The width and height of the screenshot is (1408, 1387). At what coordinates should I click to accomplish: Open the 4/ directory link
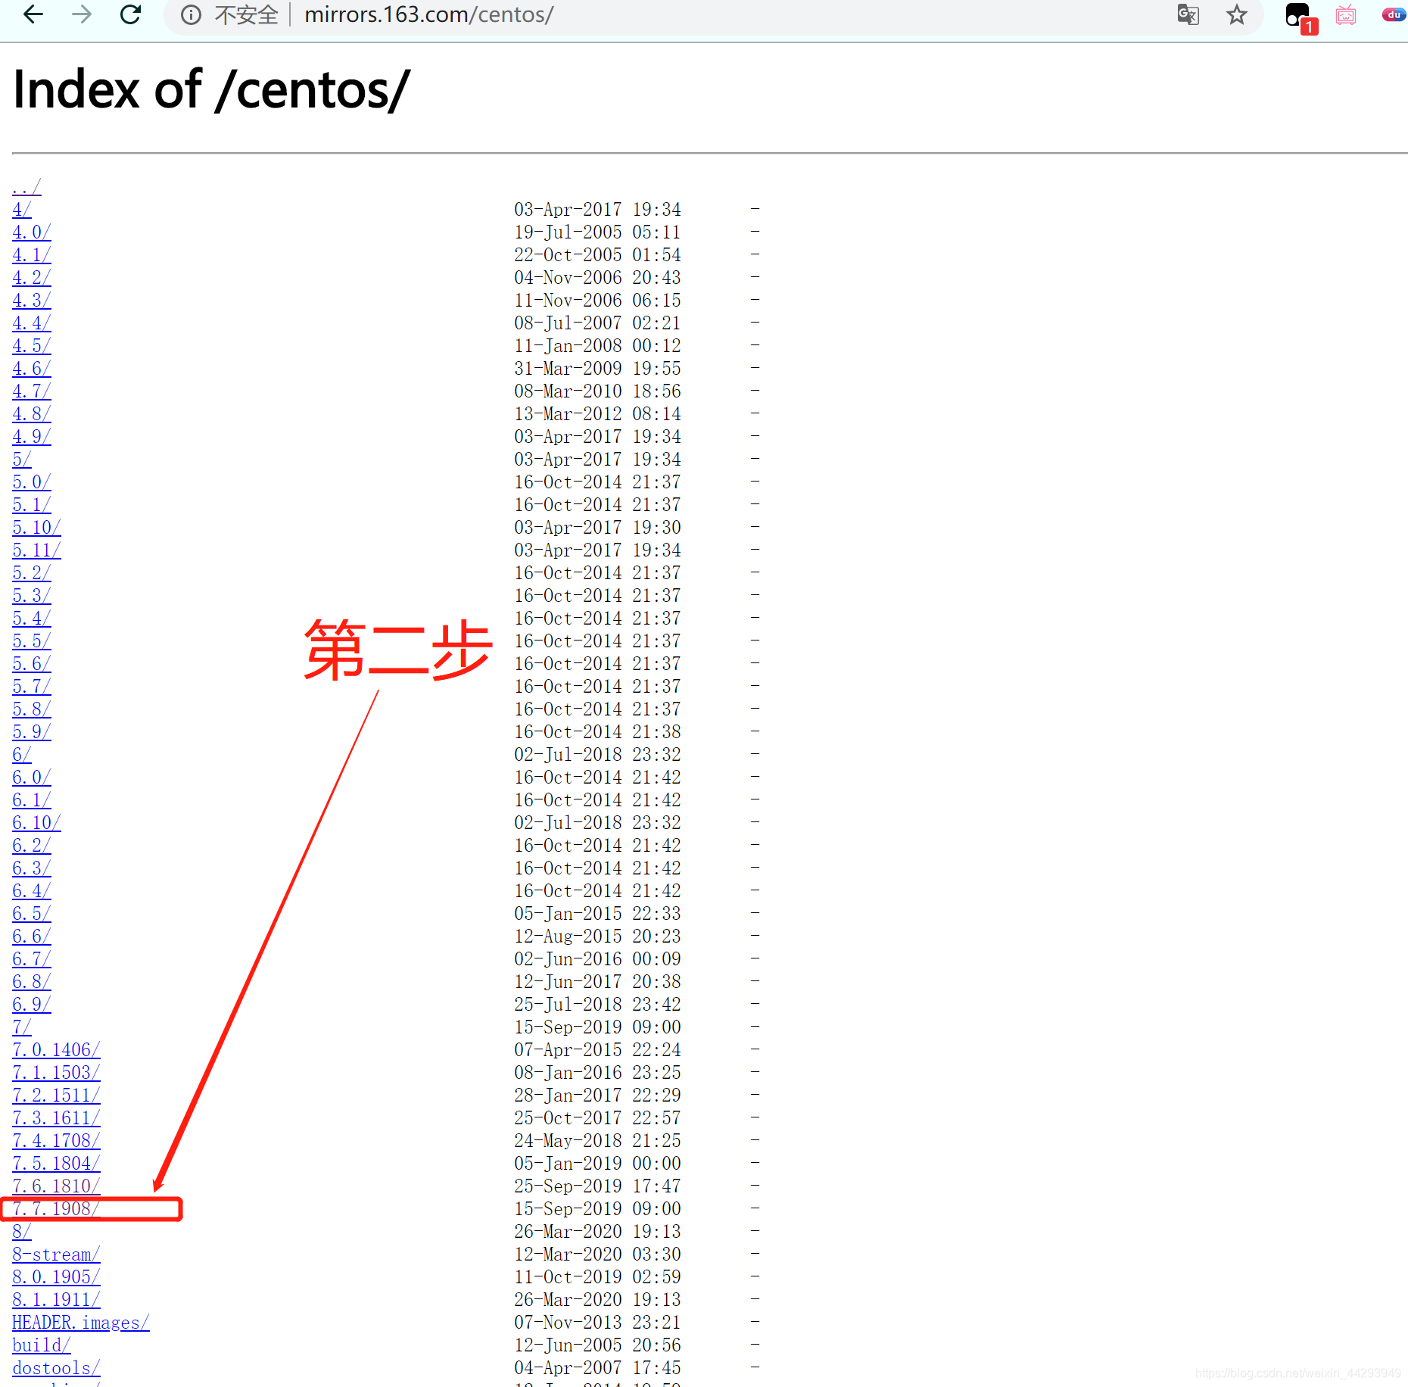22,209
